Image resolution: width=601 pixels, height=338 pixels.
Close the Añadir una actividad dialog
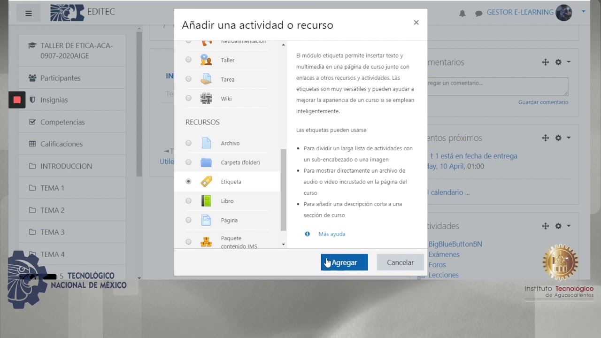[x=416, y=22]
